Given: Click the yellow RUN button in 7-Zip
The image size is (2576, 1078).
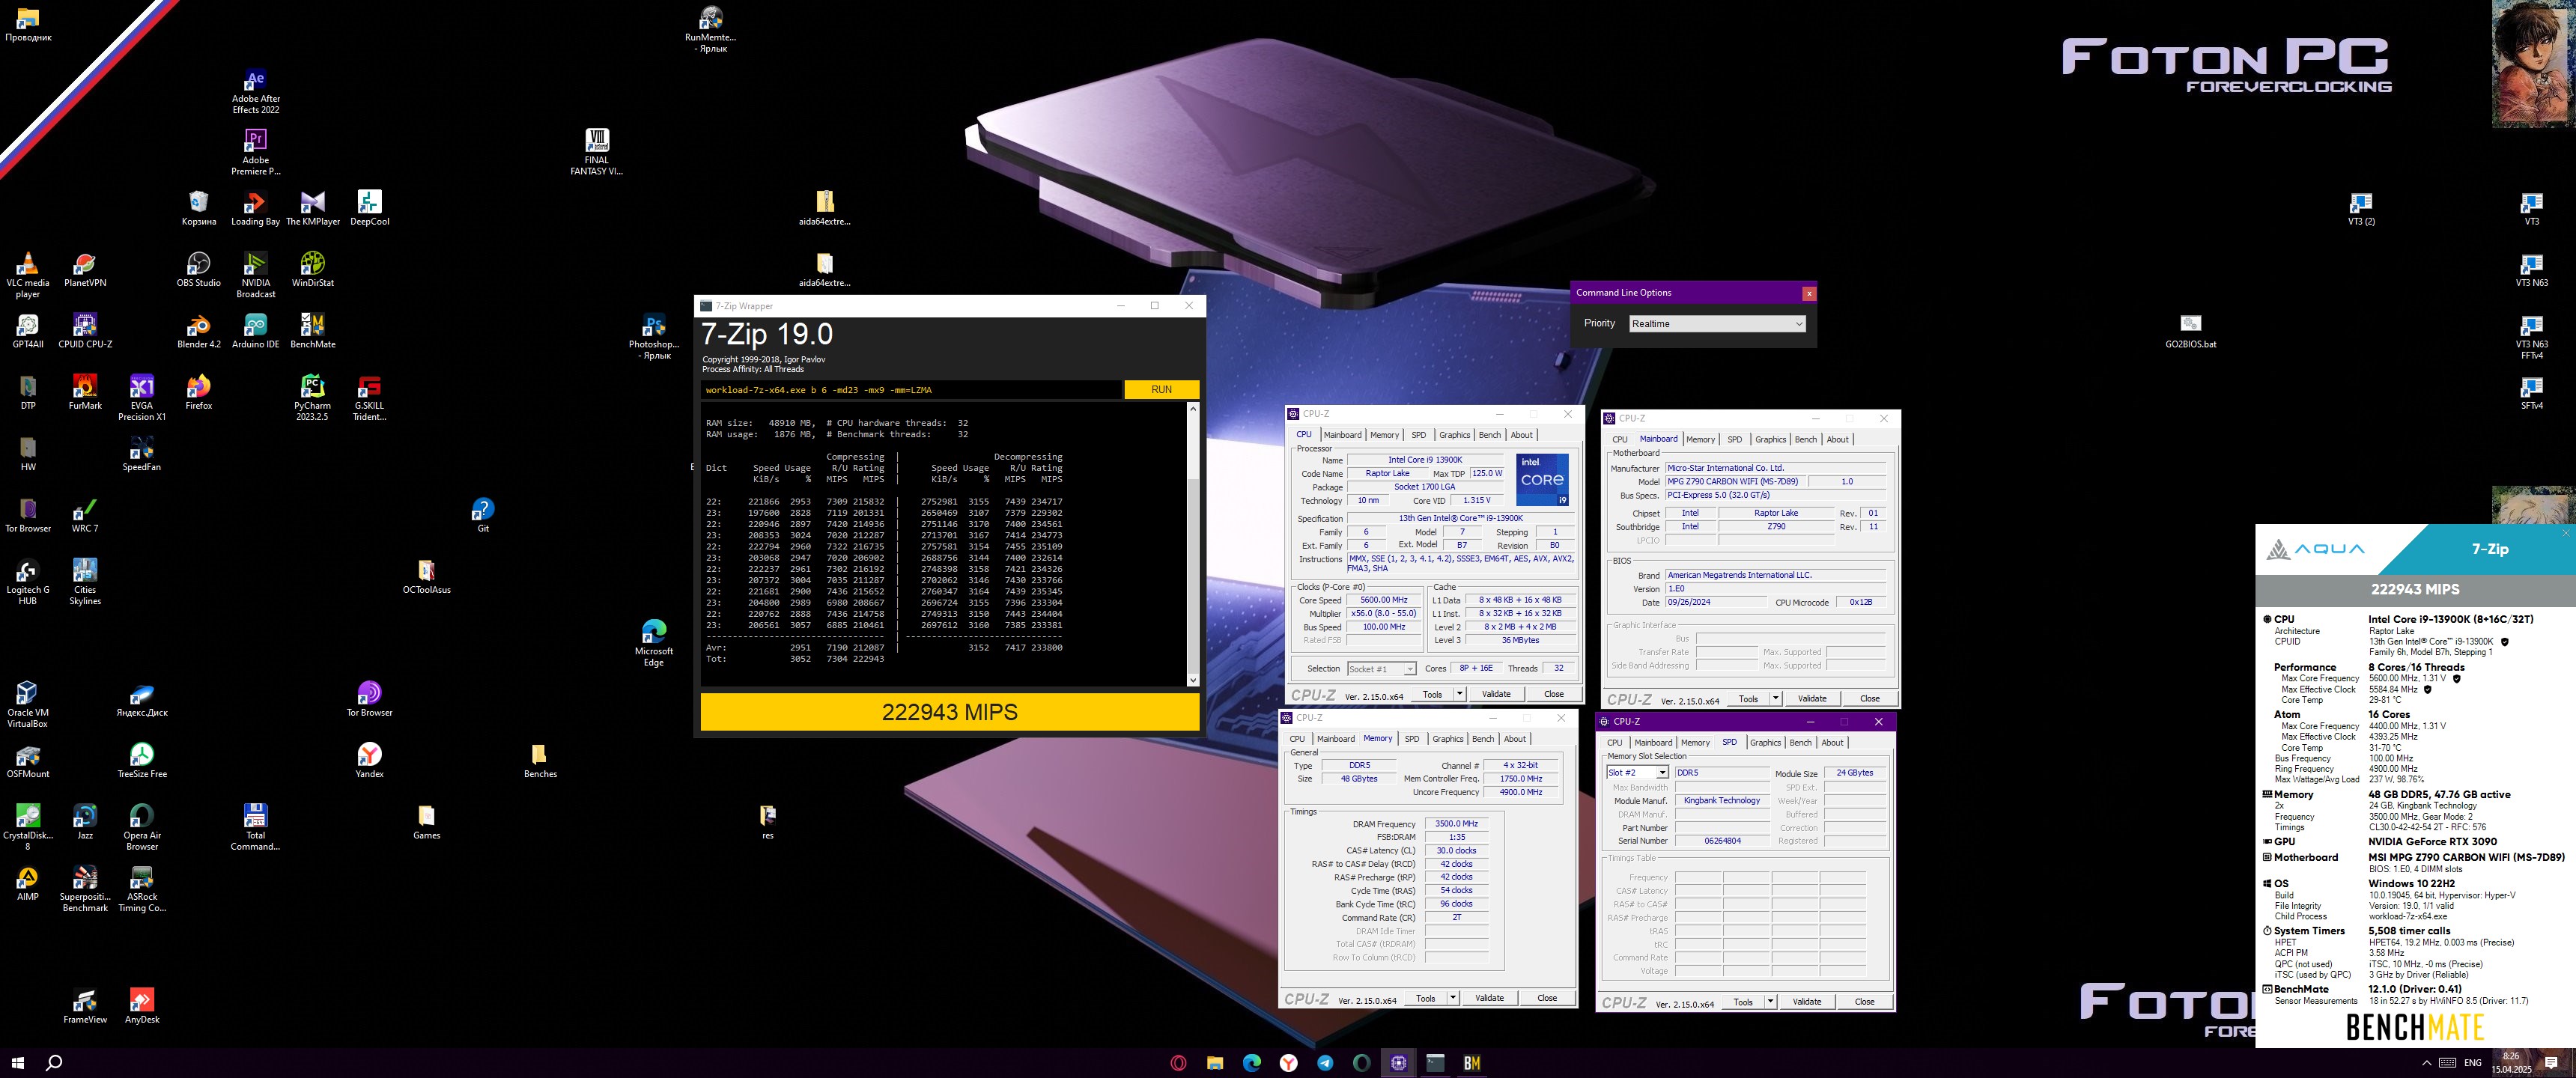Looking at the screenshot, I should pyautogui.click(x=1161, y=390).
